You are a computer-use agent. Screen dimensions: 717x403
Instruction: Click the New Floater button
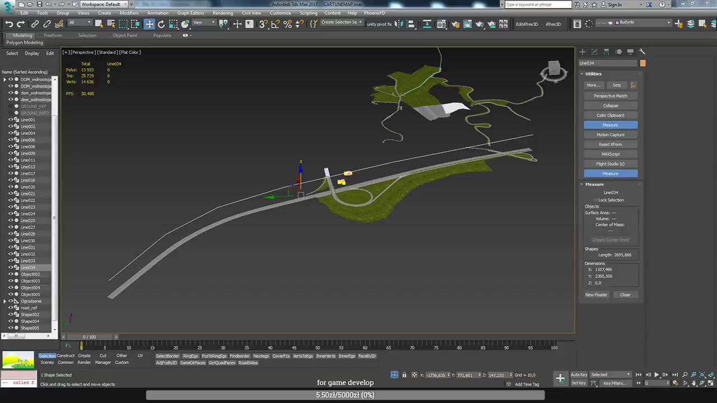[596, 295]
